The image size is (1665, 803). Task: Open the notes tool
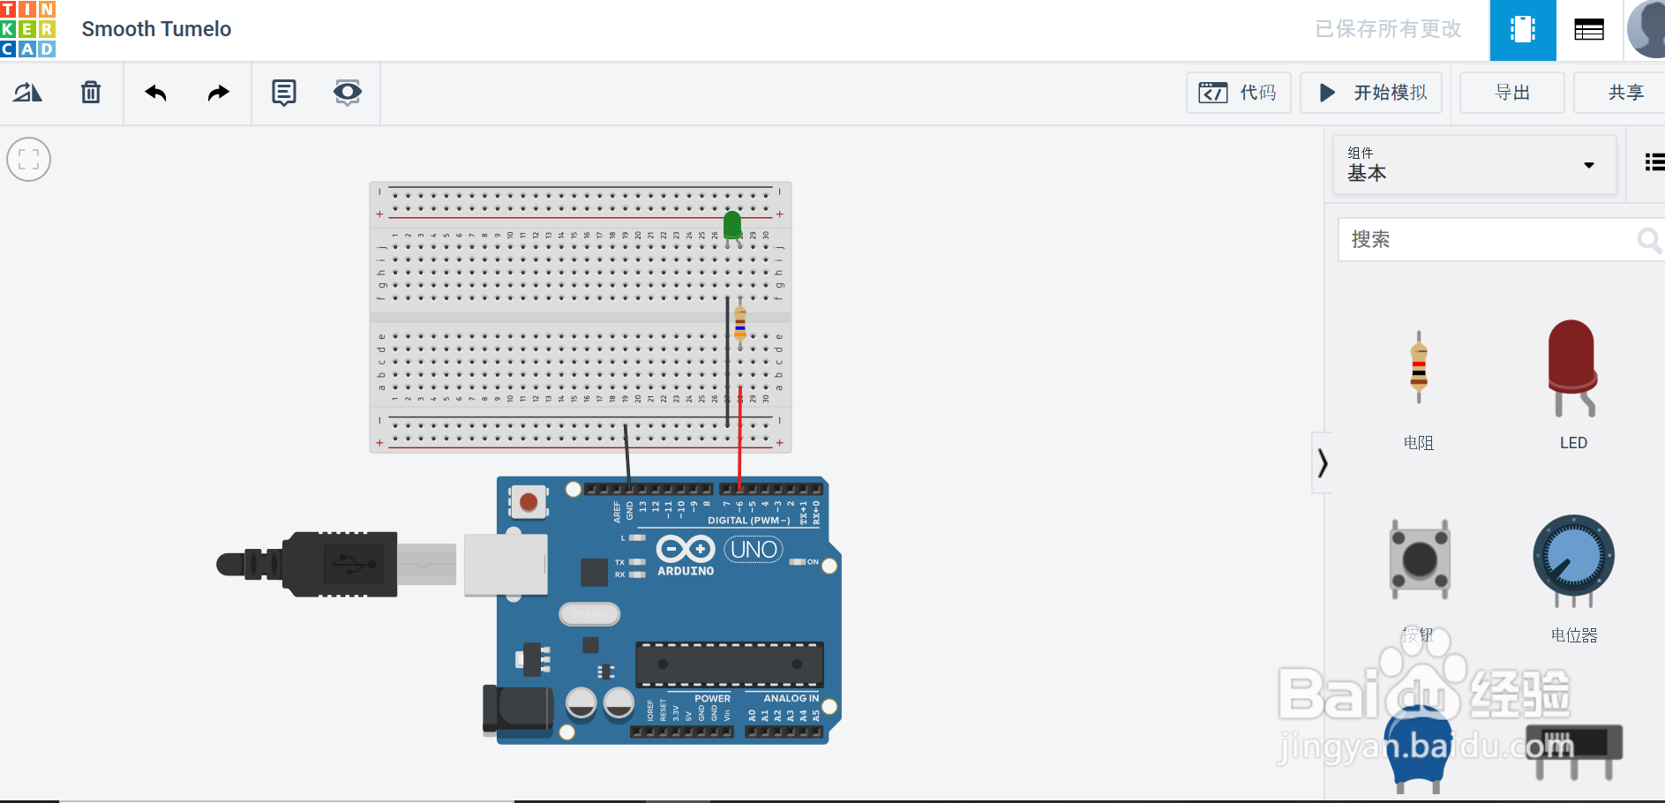click(x=284, y=93)
